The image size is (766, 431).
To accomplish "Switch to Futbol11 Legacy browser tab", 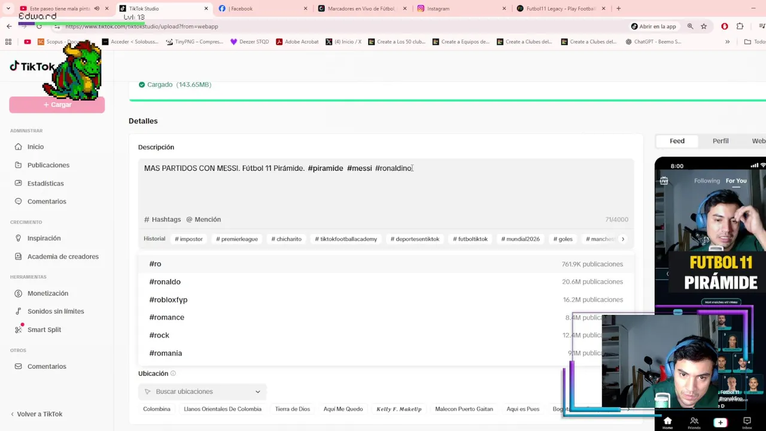I will (560, 8).
